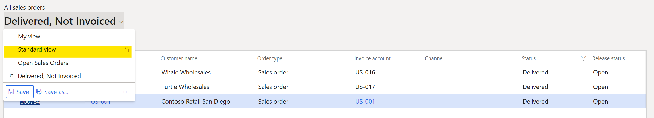Click the Invoice account column header
Image resolution: width=654 pixels, height=118 pixels.
point(372,58)
